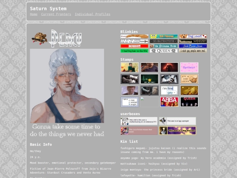
Task: Click the first black-and-white armor stamp
Action: coord(129,79)
